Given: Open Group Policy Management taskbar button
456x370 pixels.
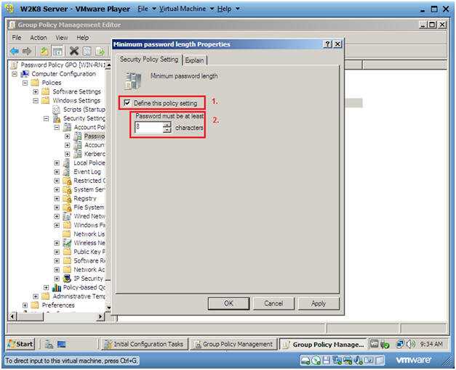Looking at the screenshot, I should point(233,344).
